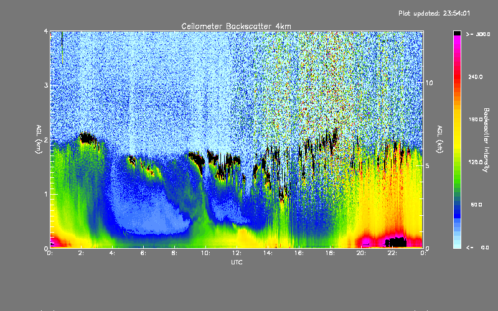Click the "Backscatter Intensity" colorbar label

(486, 140)
